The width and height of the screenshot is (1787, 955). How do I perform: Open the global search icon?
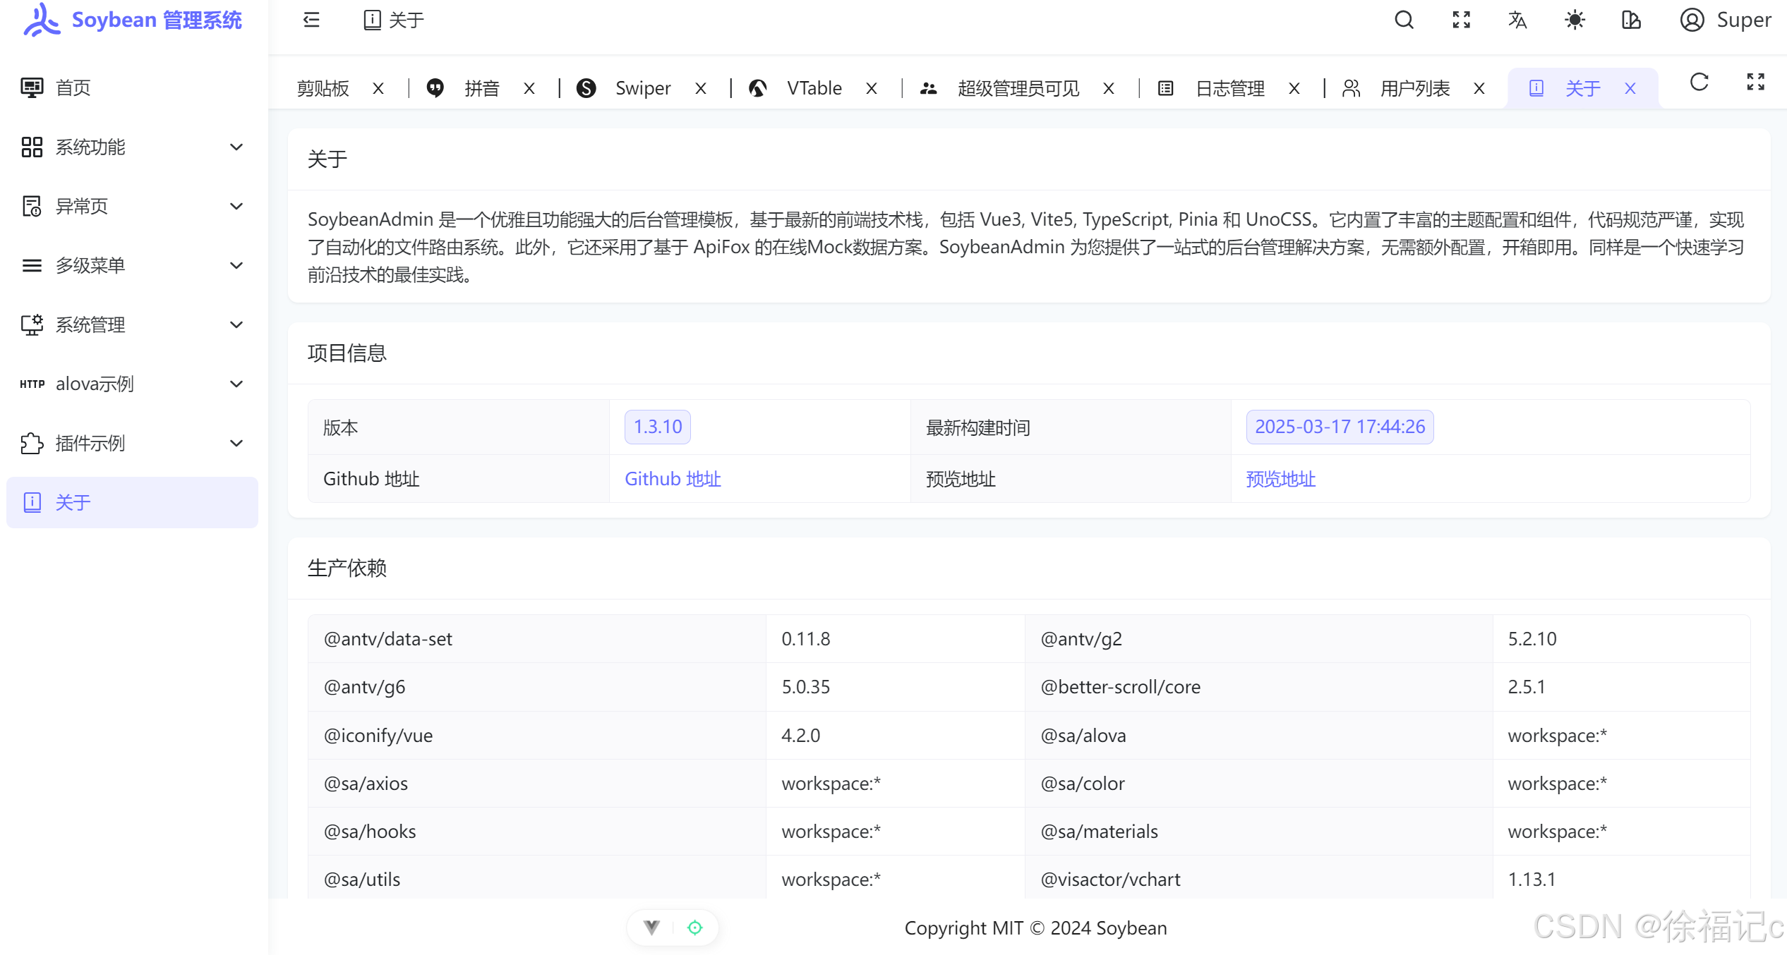[x=1404, y=20]
